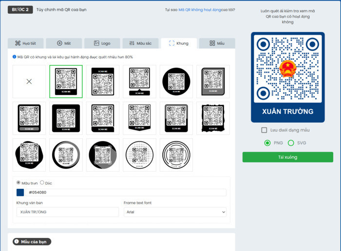
Task: Choose the solid black circle frame
Action: coord(176,81)
